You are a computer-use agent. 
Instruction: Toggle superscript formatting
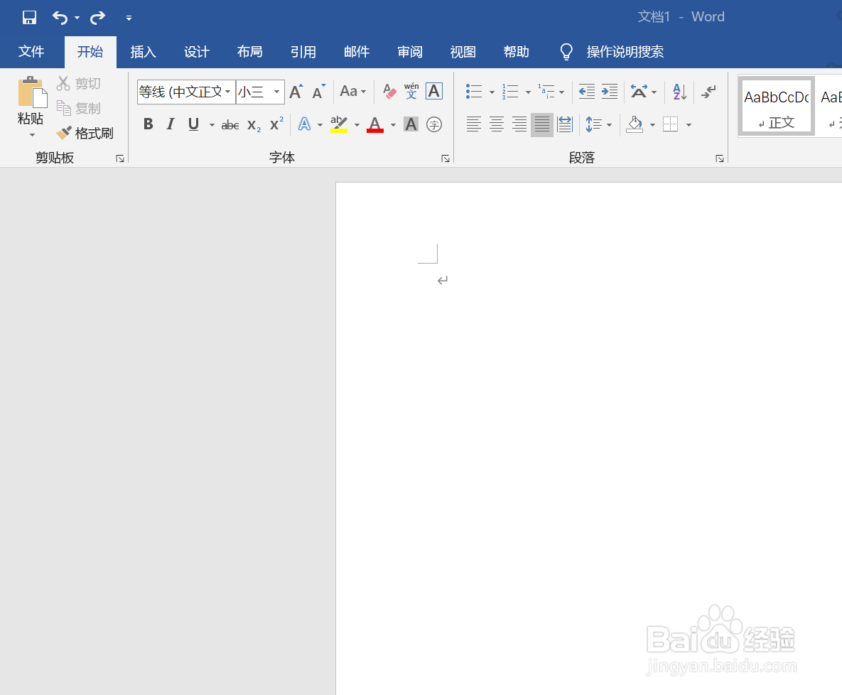tap(276, 124)
